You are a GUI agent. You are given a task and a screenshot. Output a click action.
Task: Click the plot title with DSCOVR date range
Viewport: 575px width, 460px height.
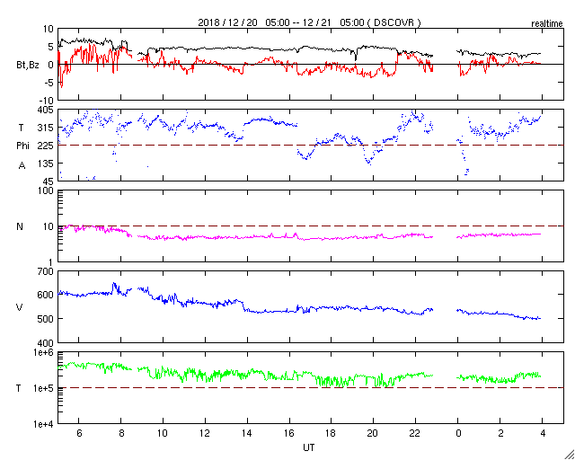(309, 22)
